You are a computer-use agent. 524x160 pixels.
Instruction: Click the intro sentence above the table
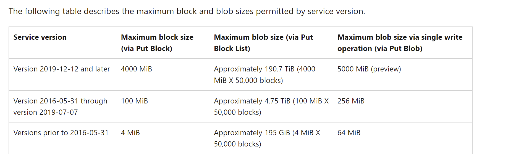(x=187, y=11)
